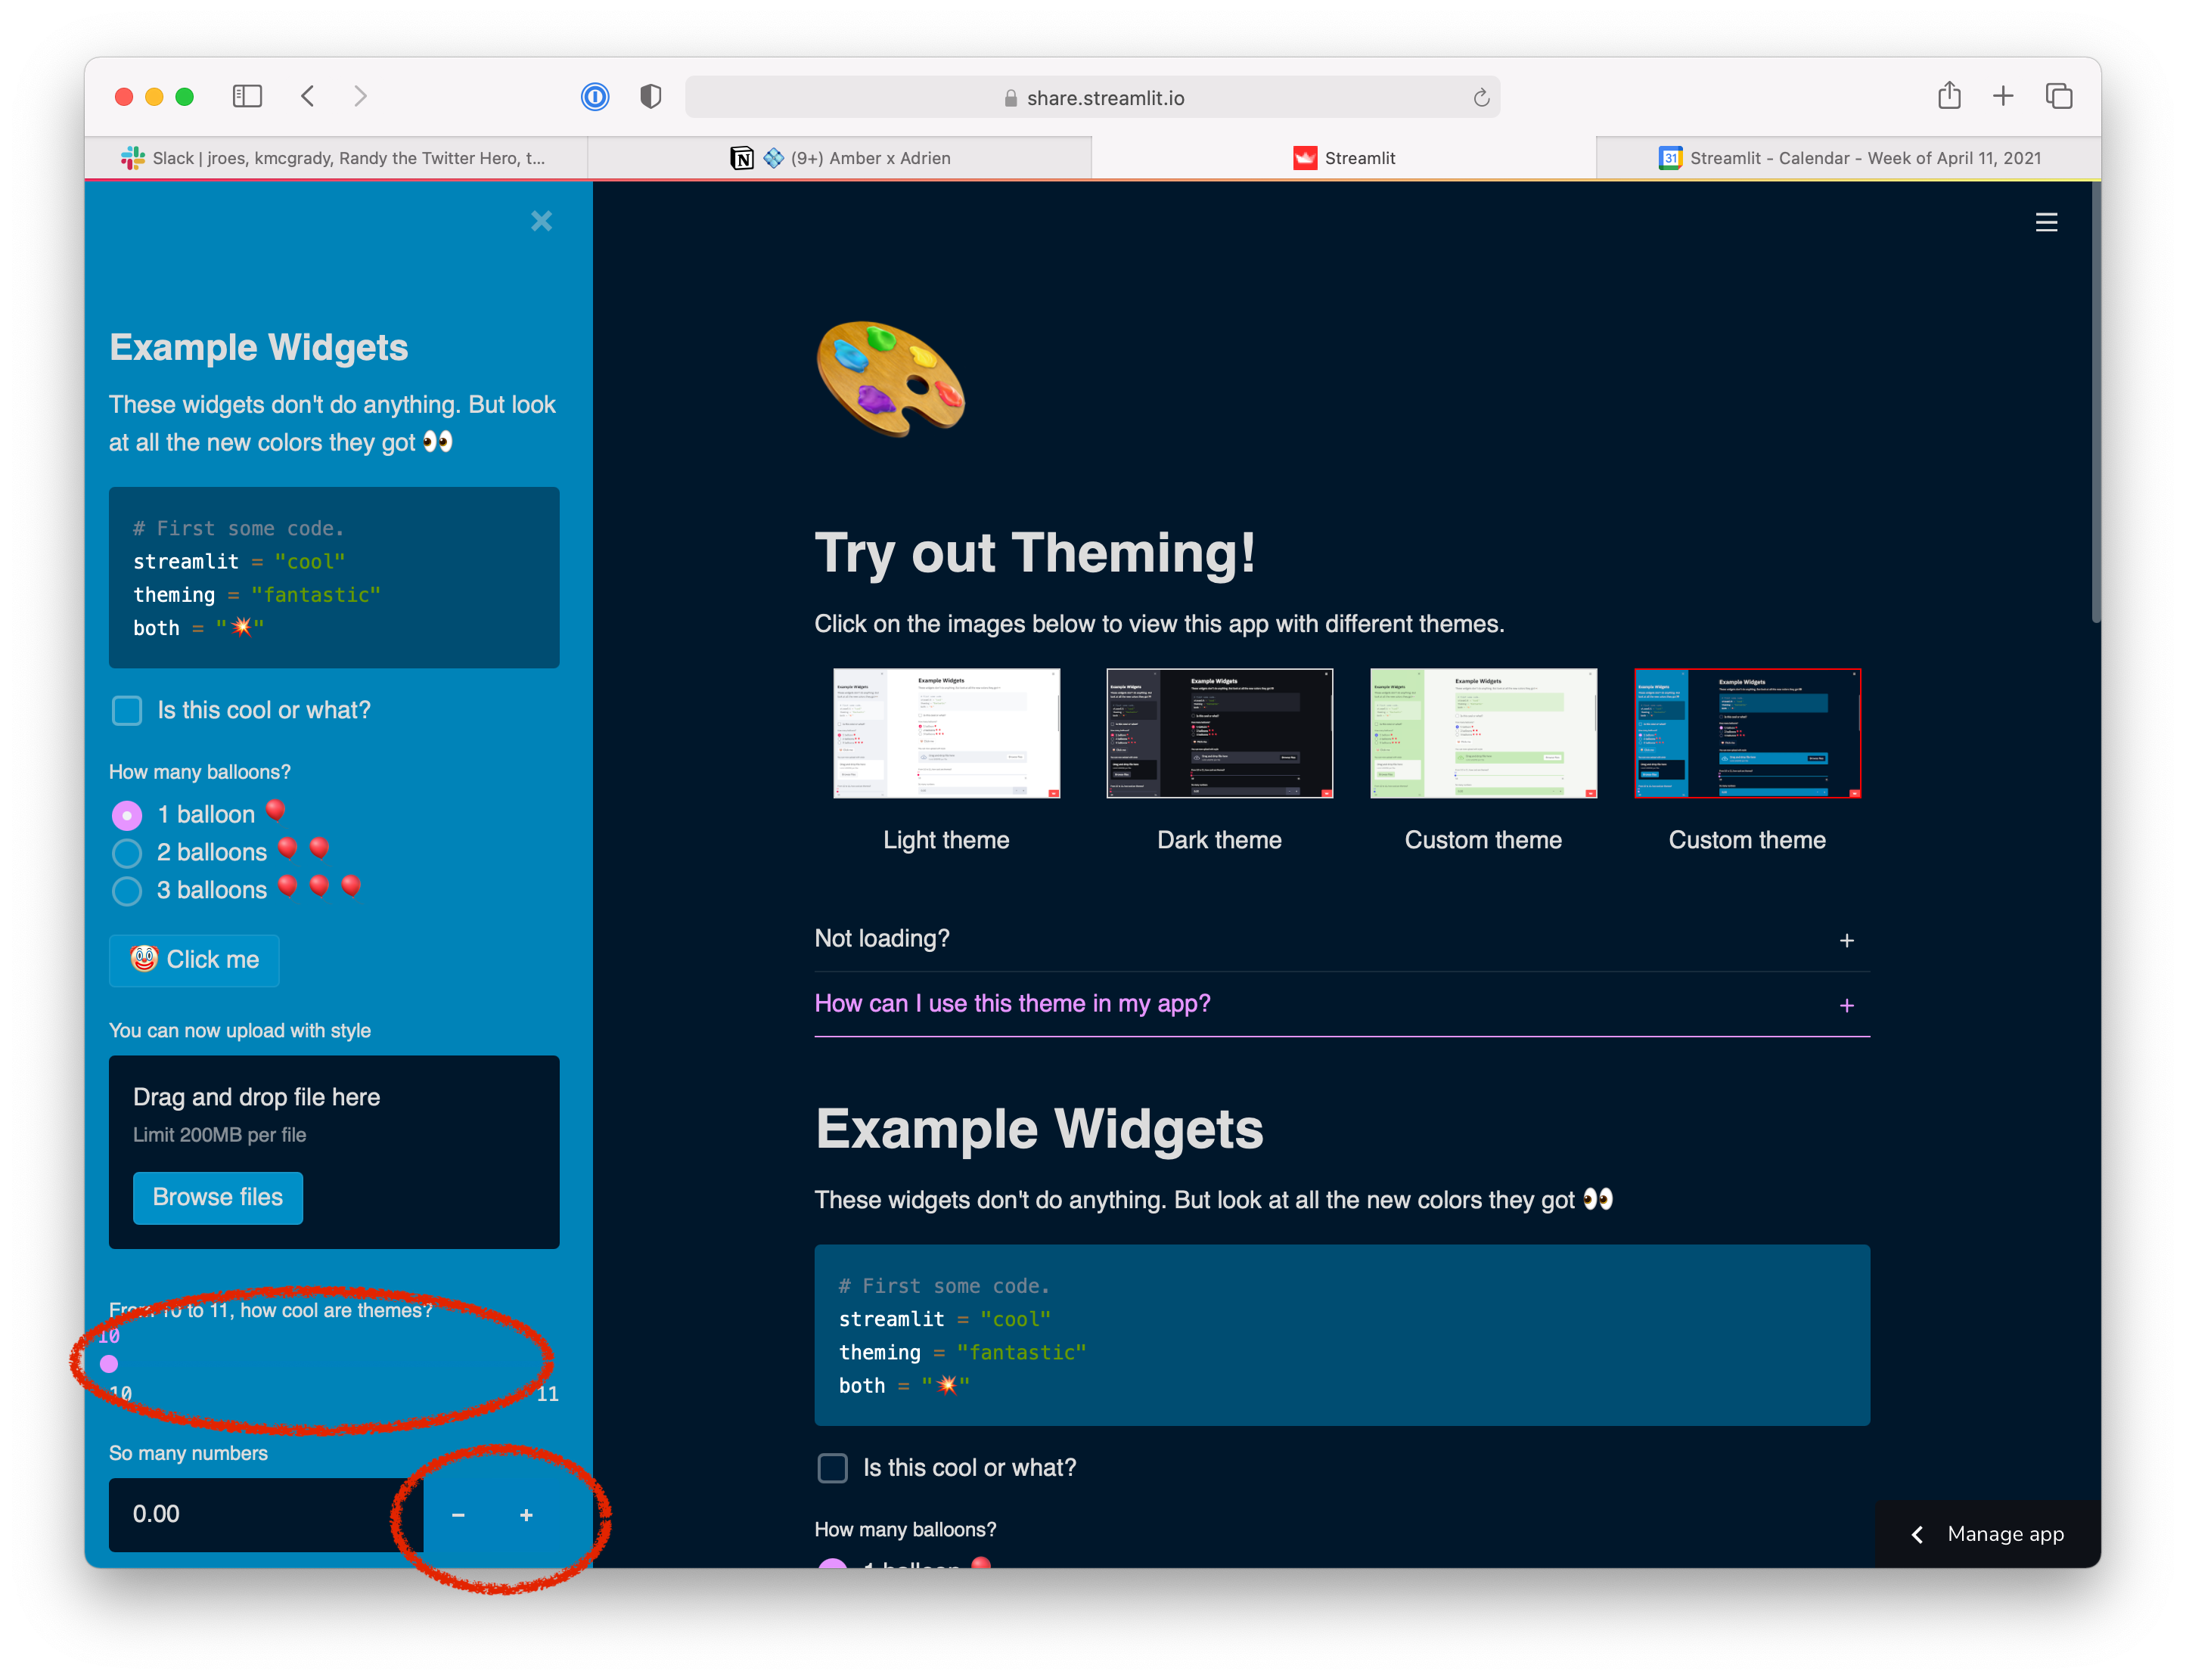Open the Share menu icon
This screenshot has height=1680, width=2186.
click(x=1948, y=95)
